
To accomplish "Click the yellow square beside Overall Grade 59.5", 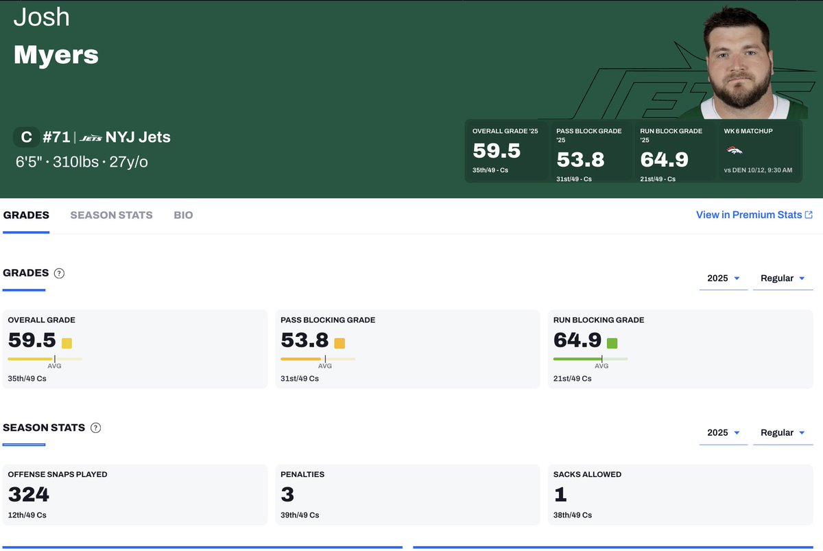I will (x=67, y=343).
